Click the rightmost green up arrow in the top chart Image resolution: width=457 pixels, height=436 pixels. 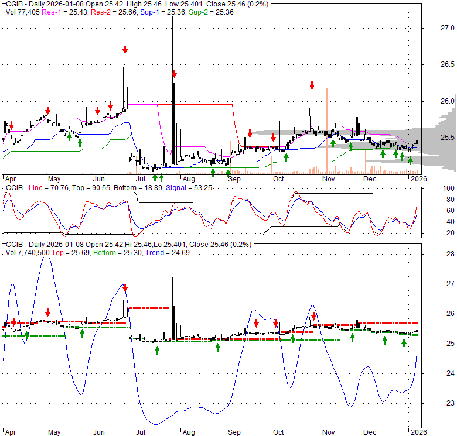410,160
